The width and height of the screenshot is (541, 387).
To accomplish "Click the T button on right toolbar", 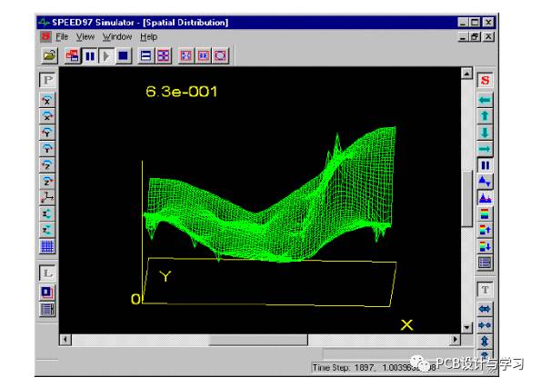I will [486, 290].
